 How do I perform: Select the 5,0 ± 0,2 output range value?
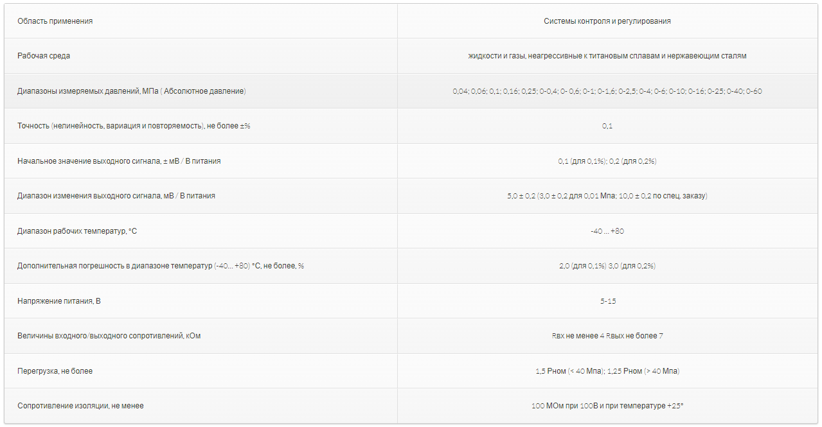coord(607,196)
